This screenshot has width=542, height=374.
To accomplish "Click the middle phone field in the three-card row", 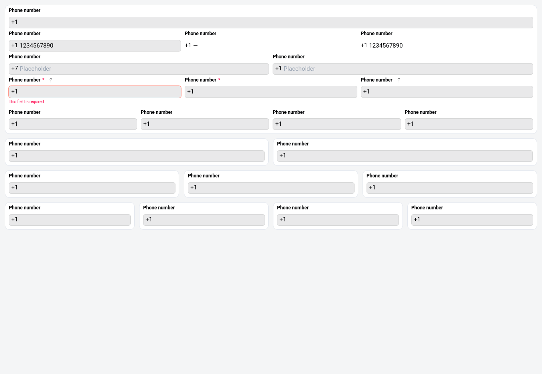I will coord(271,188).
